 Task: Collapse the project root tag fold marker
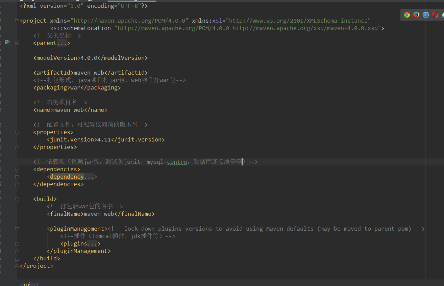point(17,21)
